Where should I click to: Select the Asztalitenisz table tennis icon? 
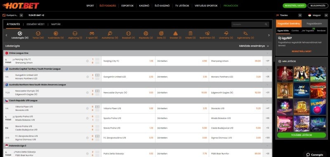click(110, 33)
